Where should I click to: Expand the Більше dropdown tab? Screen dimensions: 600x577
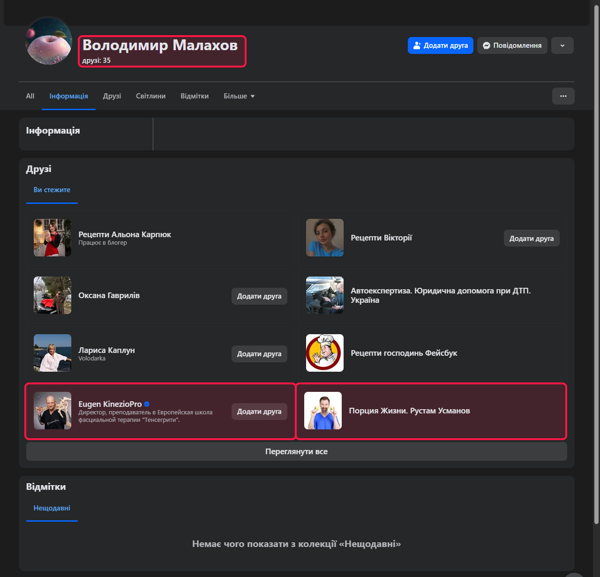[239, 96]
